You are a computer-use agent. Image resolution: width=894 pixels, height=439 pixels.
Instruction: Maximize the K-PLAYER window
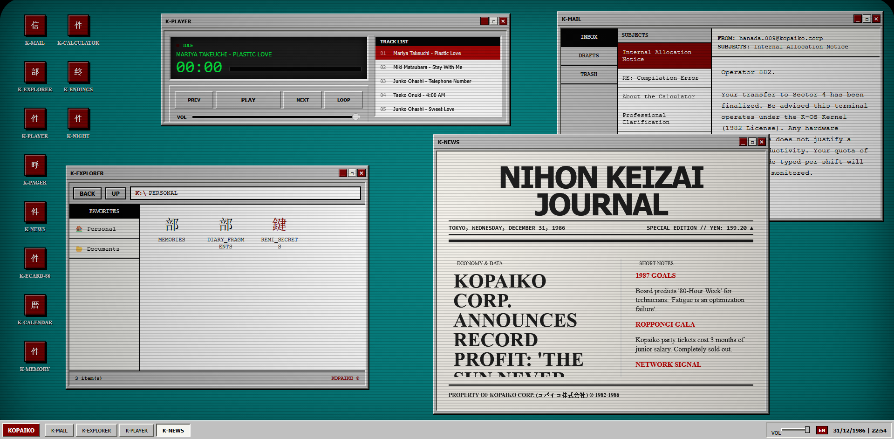pyautogui.click(x=494, y=21)
